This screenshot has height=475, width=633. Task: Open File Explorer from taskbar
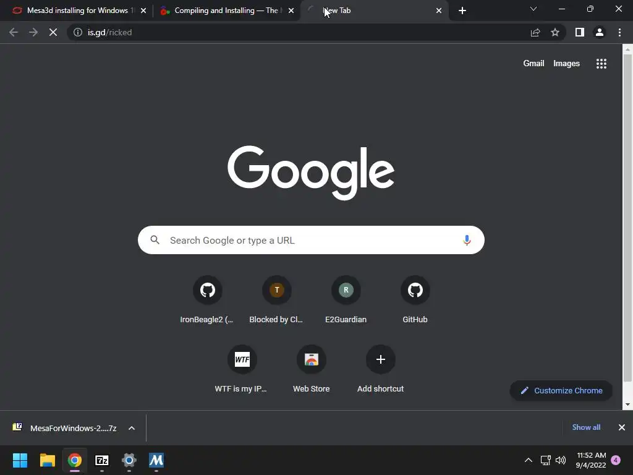click(x=47, y=460)
